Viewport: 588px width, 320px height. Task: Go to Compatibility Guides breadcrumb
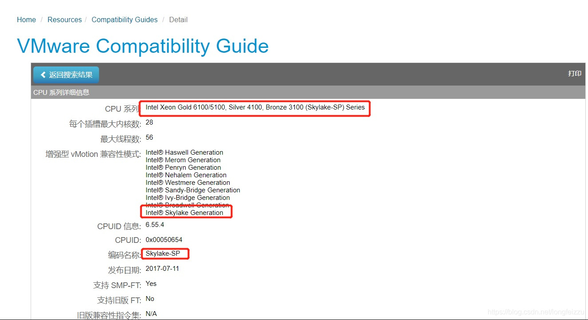coord(124,20)
